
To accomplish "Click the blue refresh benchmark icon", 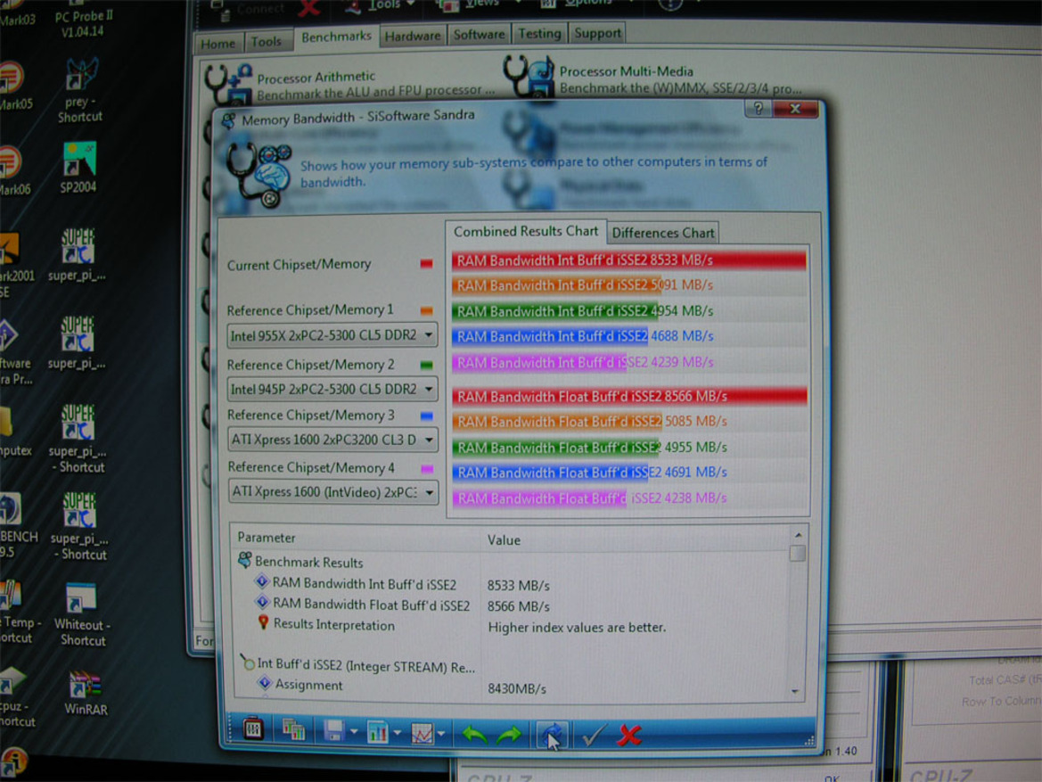I will coord(552,735).
